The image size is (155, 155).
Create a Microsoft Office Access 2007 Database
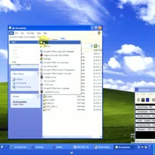point(60,51)
